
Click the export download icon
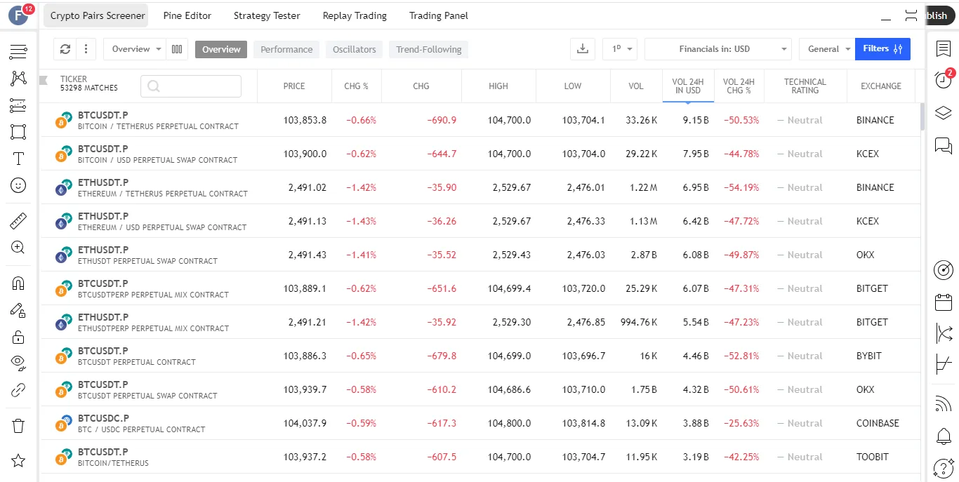tap(582, 49)
